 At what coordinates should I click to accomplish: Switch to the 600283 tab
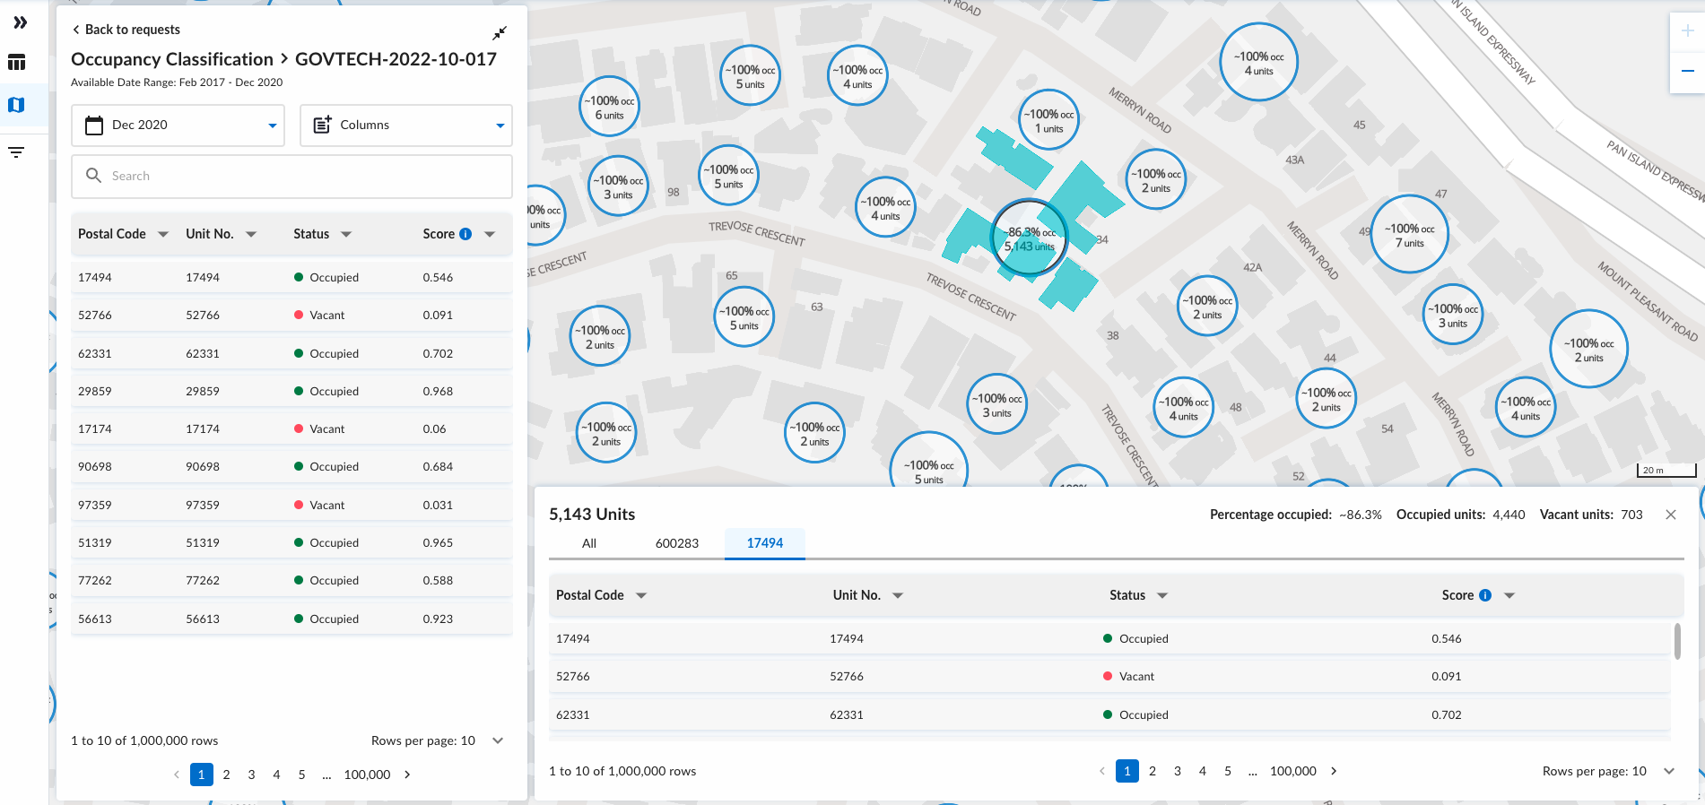(677, 543)
